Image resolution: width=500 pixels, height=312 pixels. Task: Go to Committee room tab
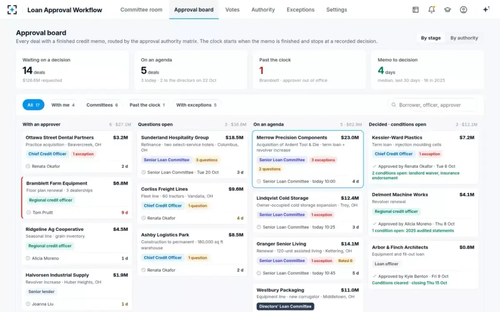click(x=141, y=10)
